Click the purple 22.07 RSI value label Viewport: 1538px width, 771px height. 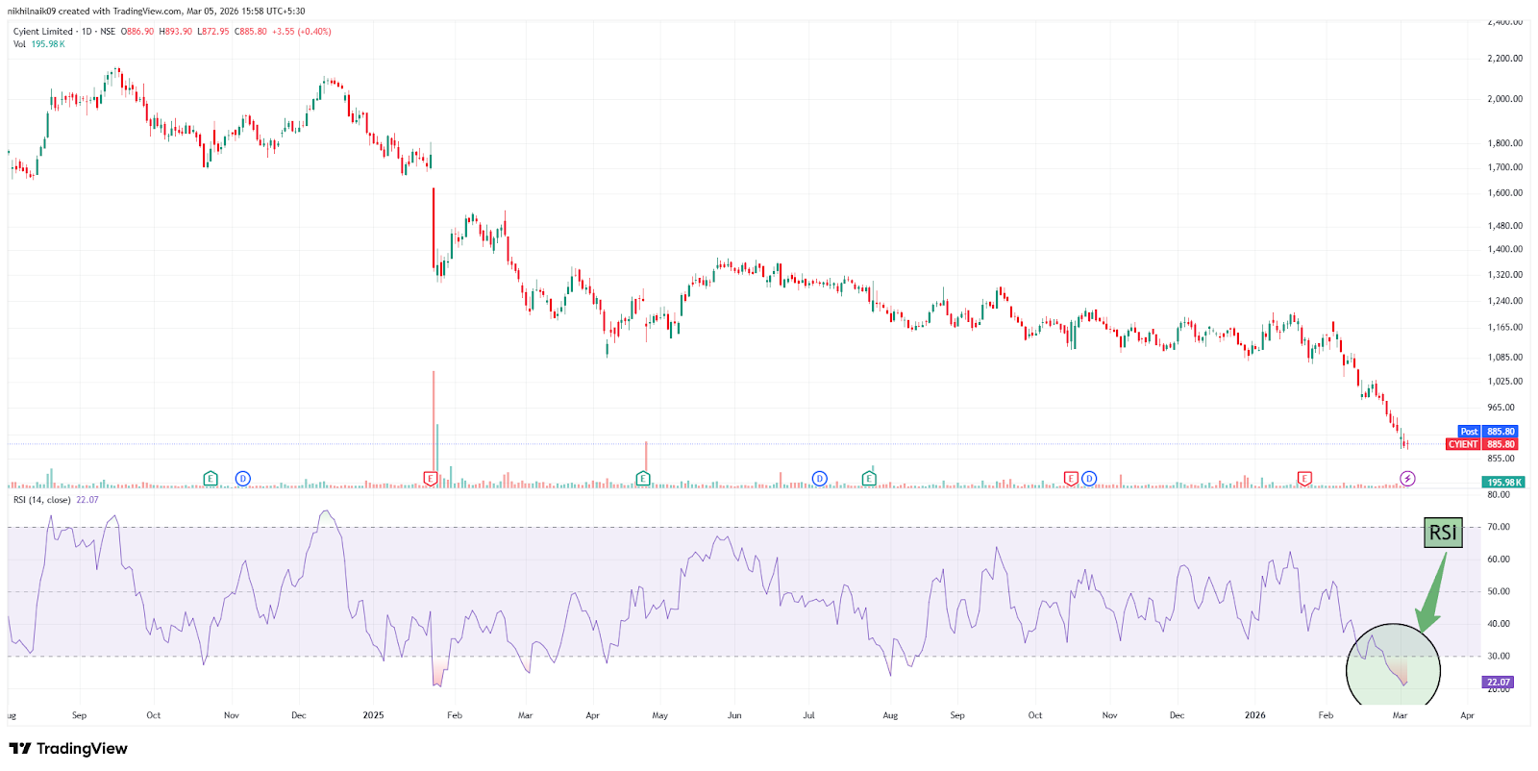[x=1499, y=683]
